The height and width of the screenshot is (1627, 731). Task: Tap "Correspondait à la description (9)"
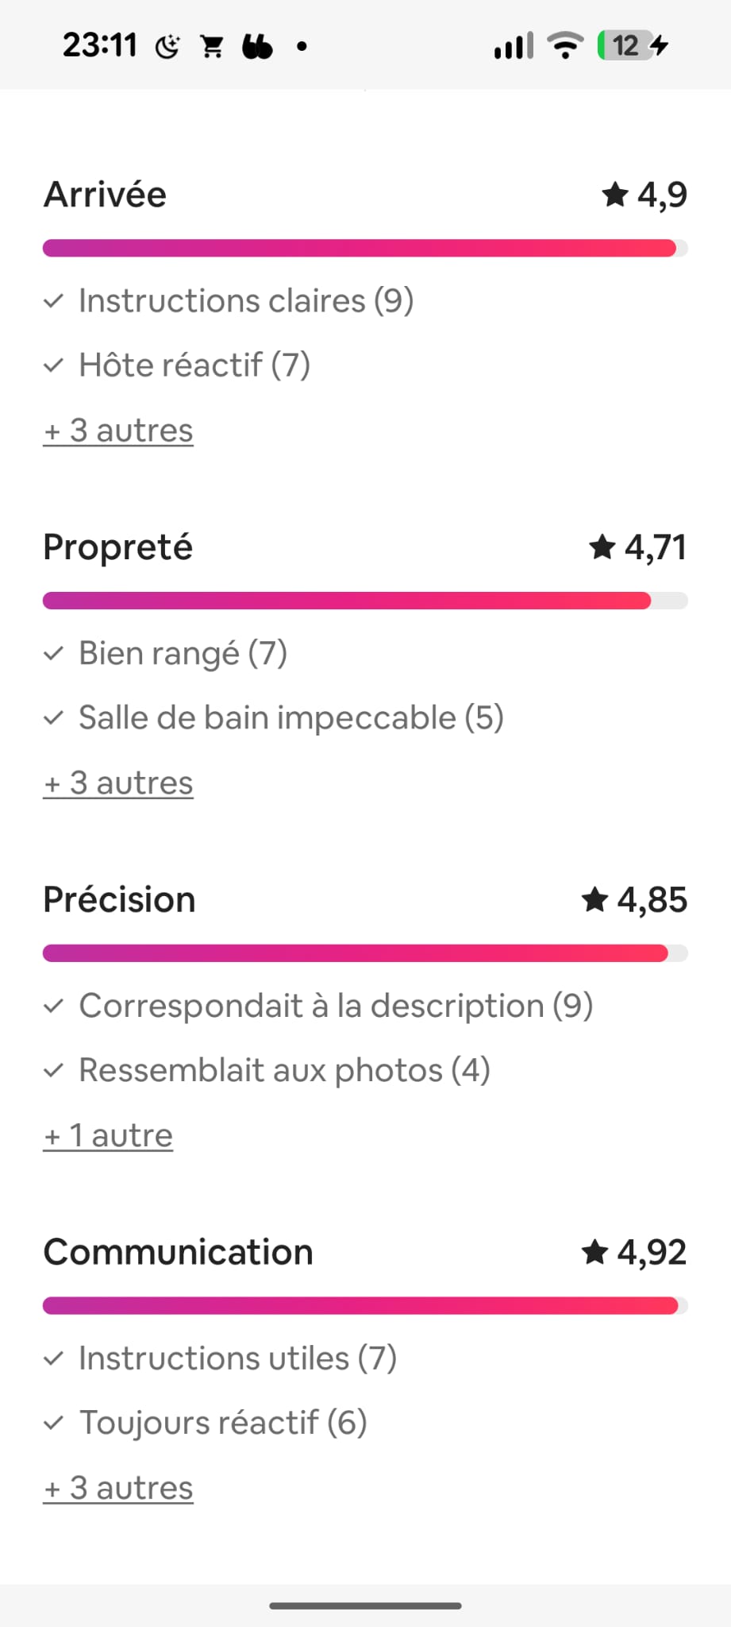pyautogui.click(x=336, y=1006)
